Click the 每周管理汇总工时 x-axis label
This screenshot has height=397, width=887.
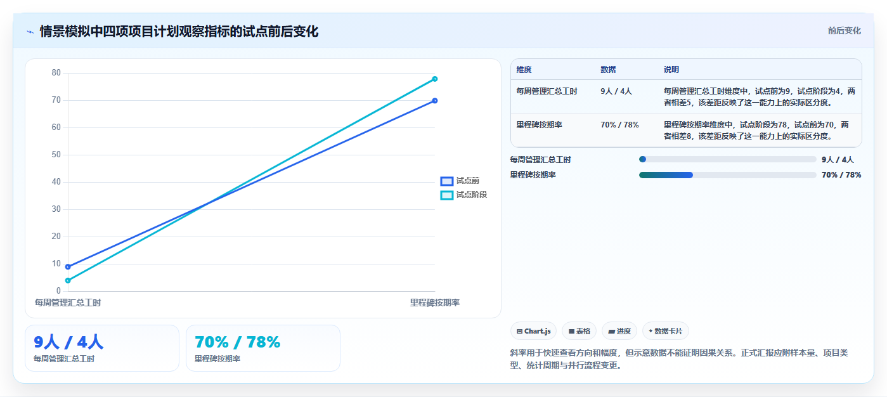click(x=68, y=303)
